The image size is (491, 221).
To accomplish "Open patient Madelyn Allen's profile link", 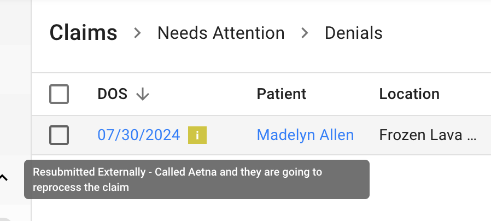I will 305,135.
